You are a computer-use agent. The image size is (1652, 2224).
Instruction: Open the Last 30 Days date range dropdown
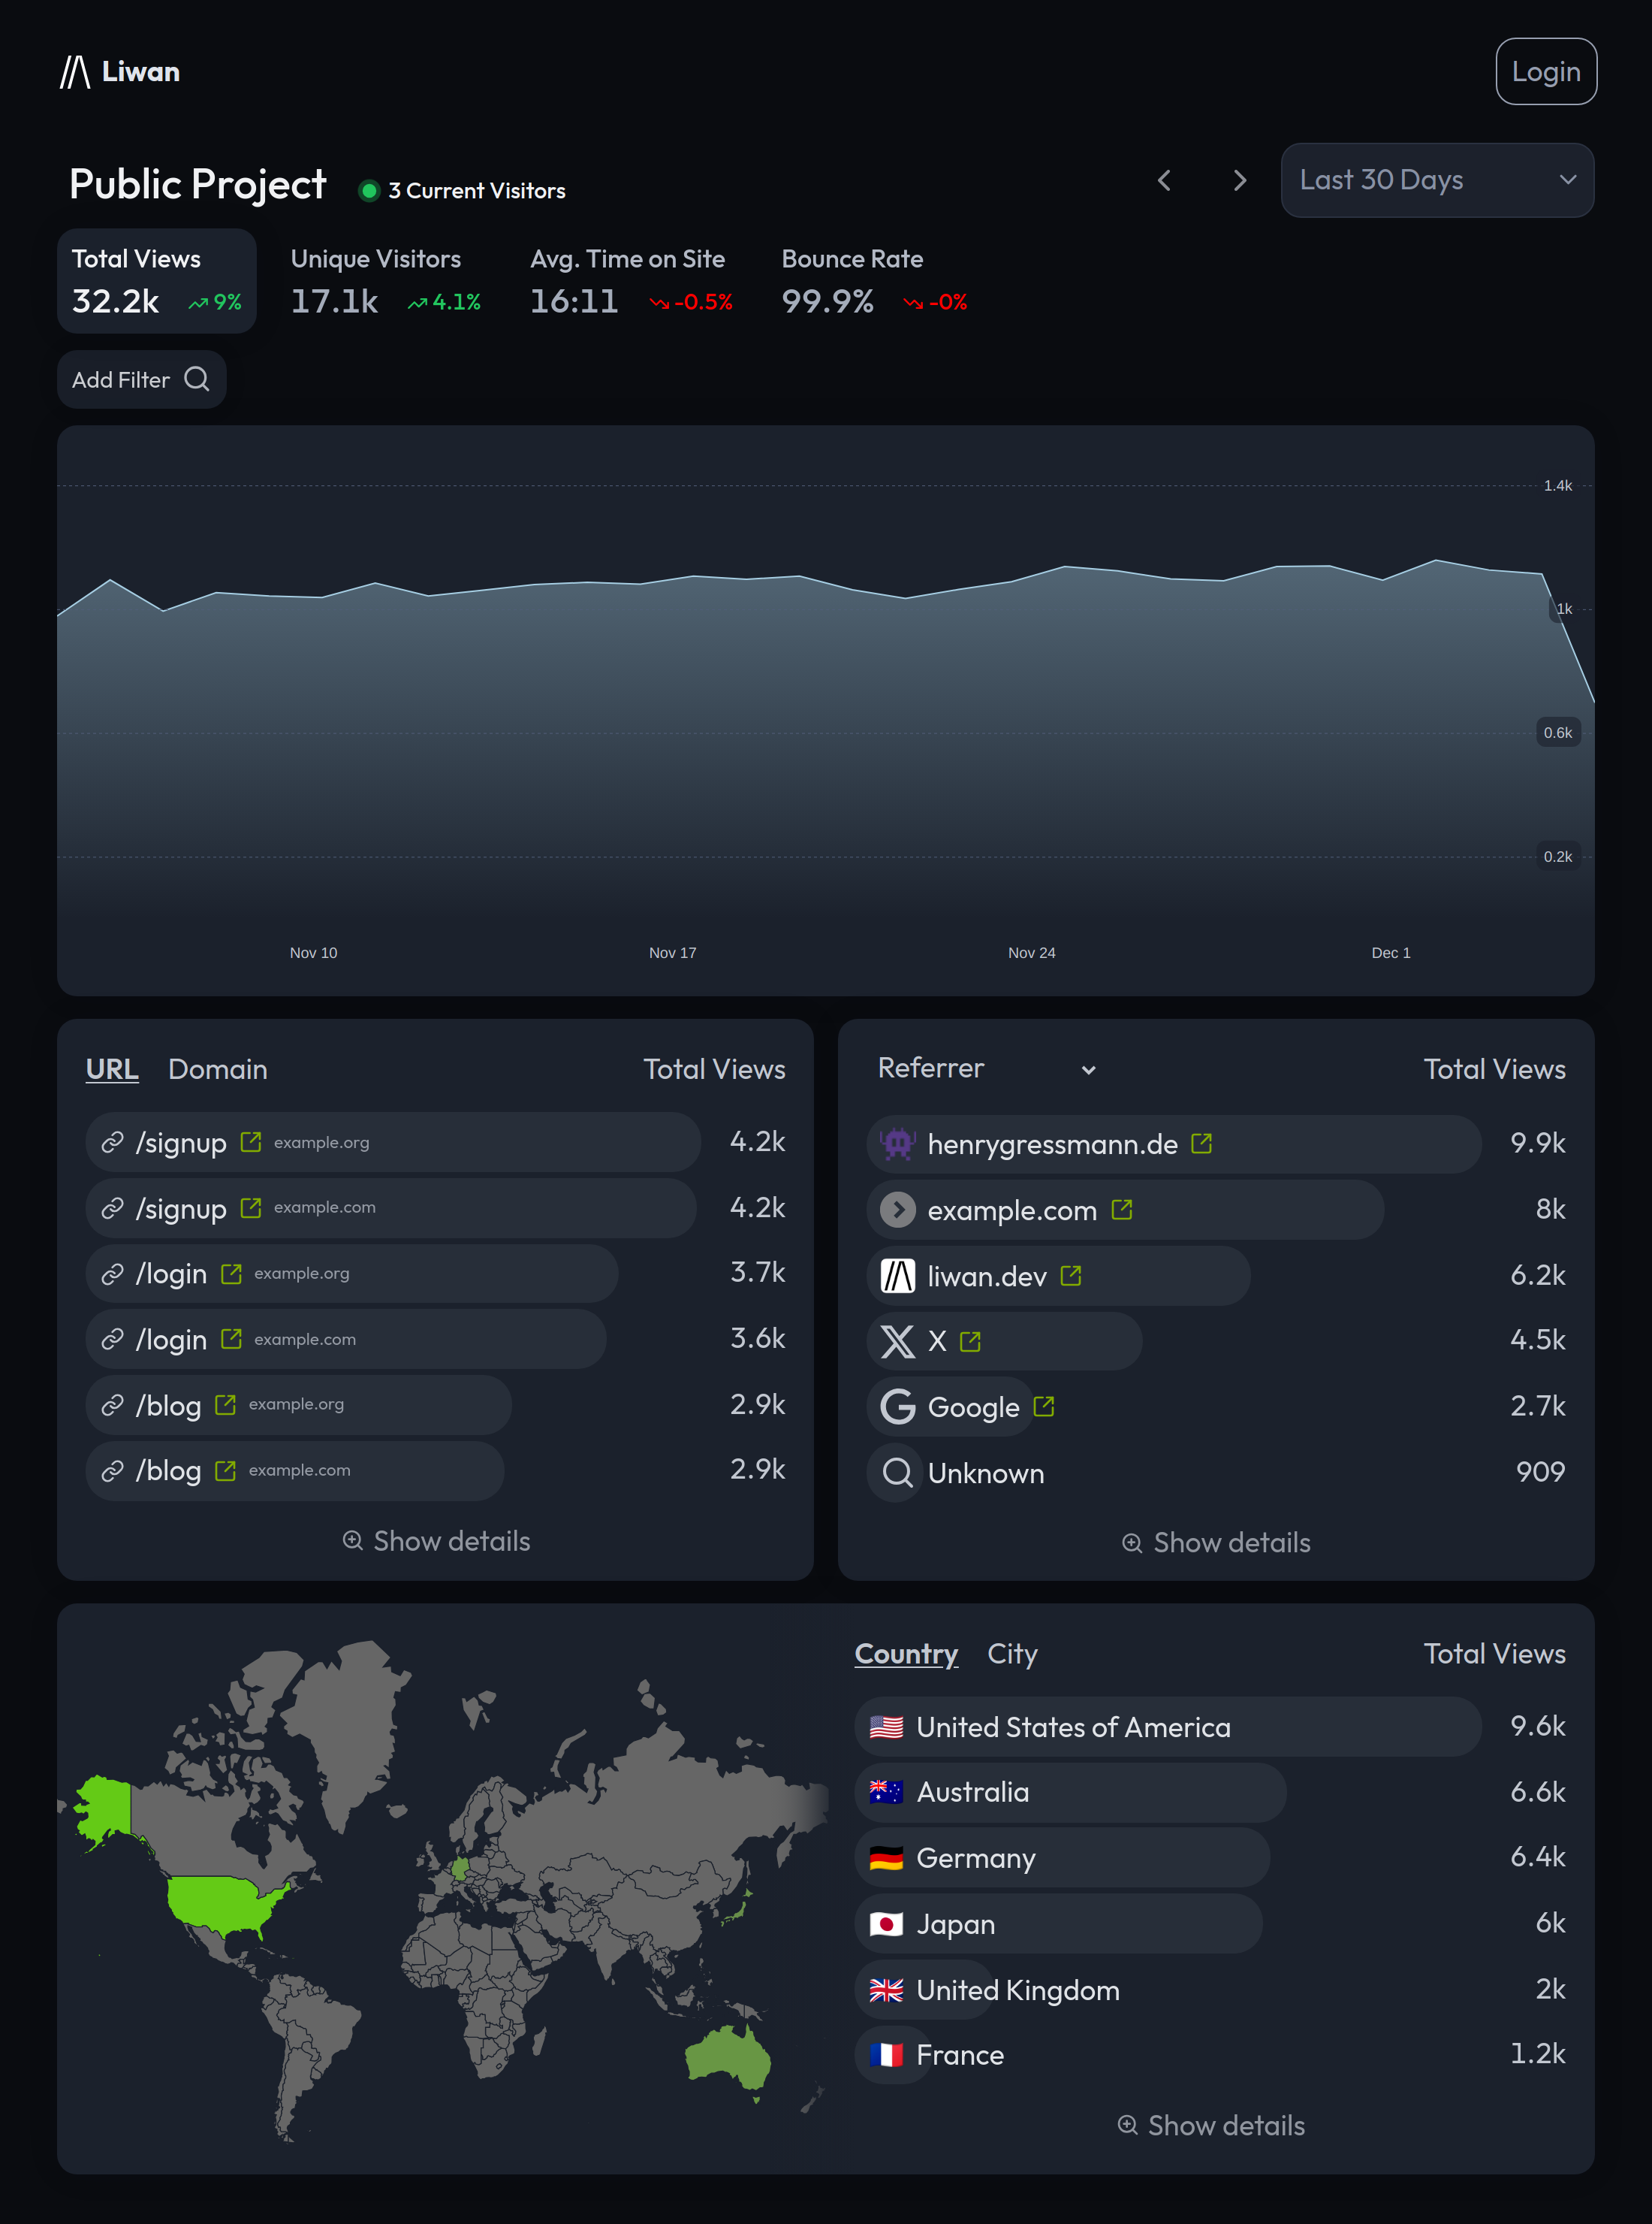pyautogui.click(x=1437, y=180)
